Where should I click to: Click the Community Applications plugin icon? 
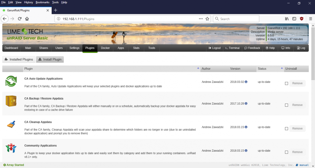(11, 148)
